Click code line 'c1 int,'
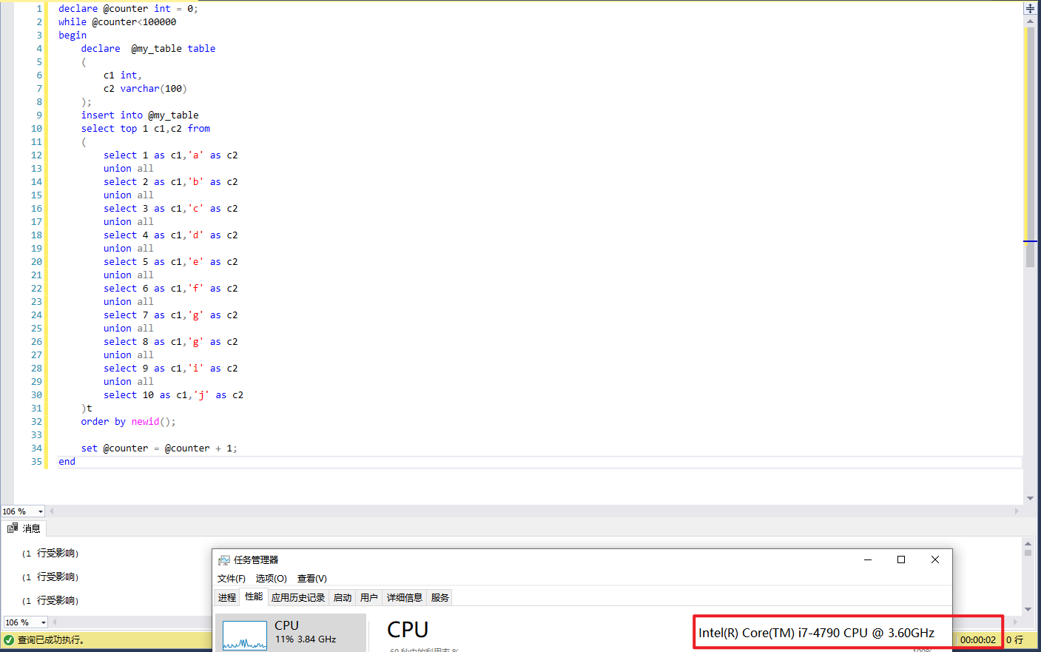 pos(122,75)
